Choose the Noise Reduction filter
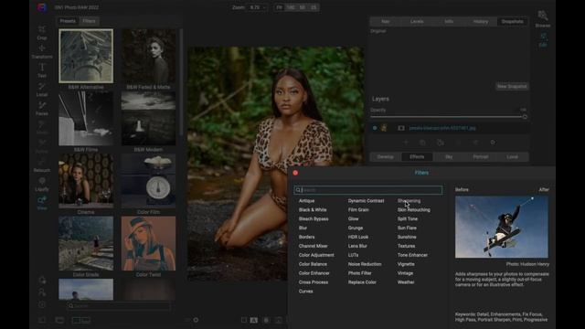This screenshot has height=329, width=585. 365,264
